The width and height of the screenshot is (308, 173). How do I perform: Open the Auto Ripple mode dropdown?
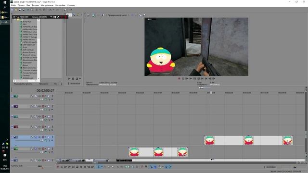tap(163, 167)
